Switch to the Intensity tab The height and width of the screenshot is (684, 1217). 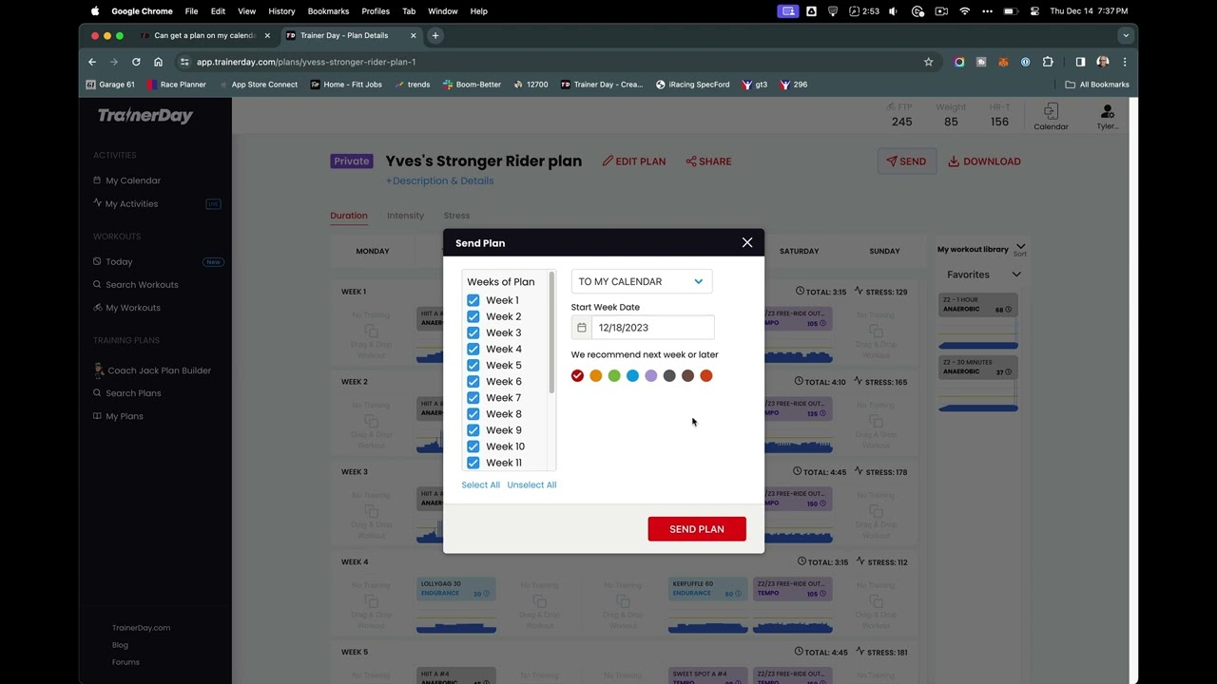405,216
